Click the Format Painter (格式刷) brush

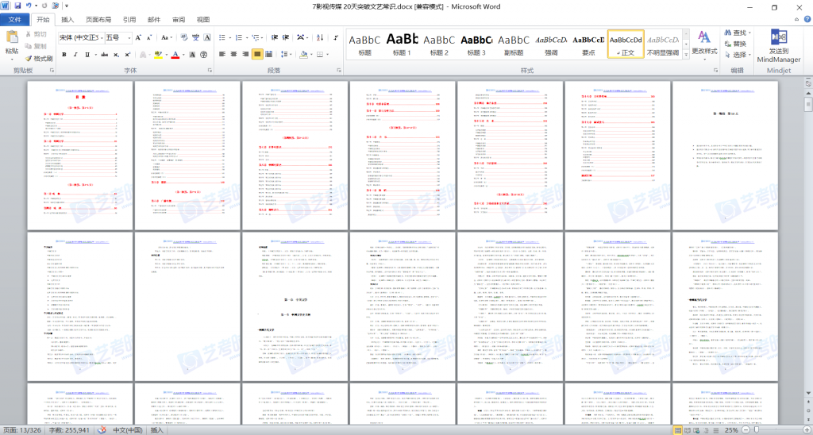pyautogui.click(x=39, y=58)
